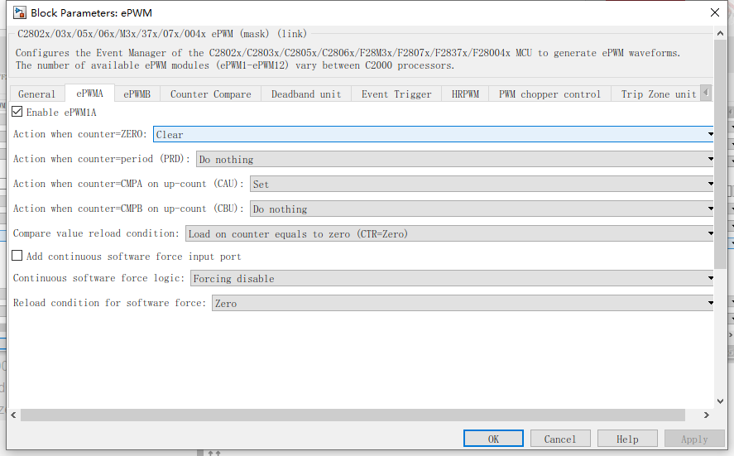This screenshot has width=734, height=456.
Task: Click the Cancel button
Action: (560, 439)
